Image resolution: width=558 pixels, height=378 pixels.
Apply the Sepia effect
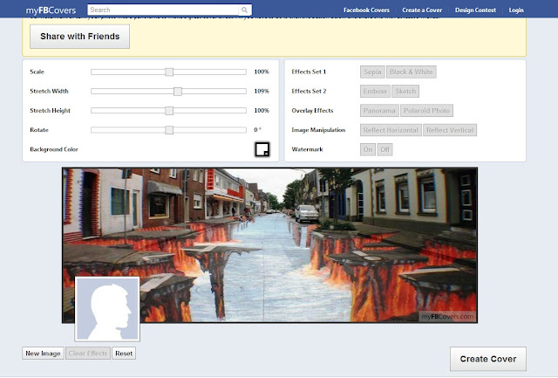372,72
